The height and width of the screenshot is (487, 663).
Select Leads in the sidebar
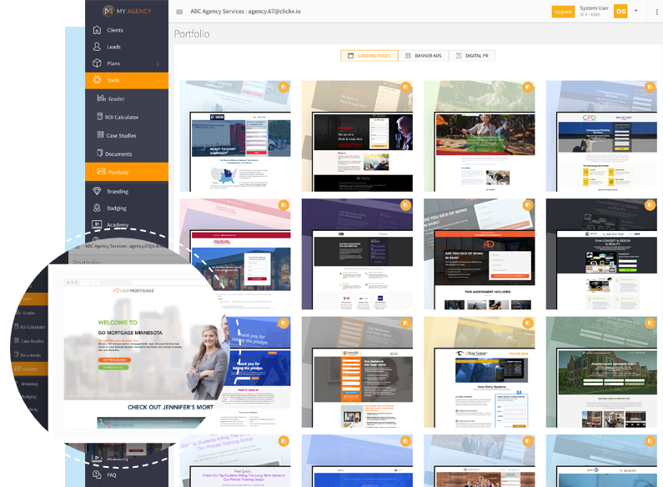click(127, 47)
